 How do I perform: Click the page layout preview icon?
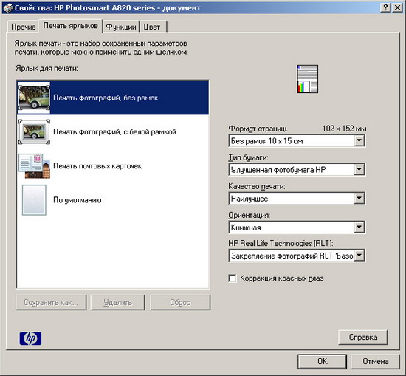coord(307,79)
